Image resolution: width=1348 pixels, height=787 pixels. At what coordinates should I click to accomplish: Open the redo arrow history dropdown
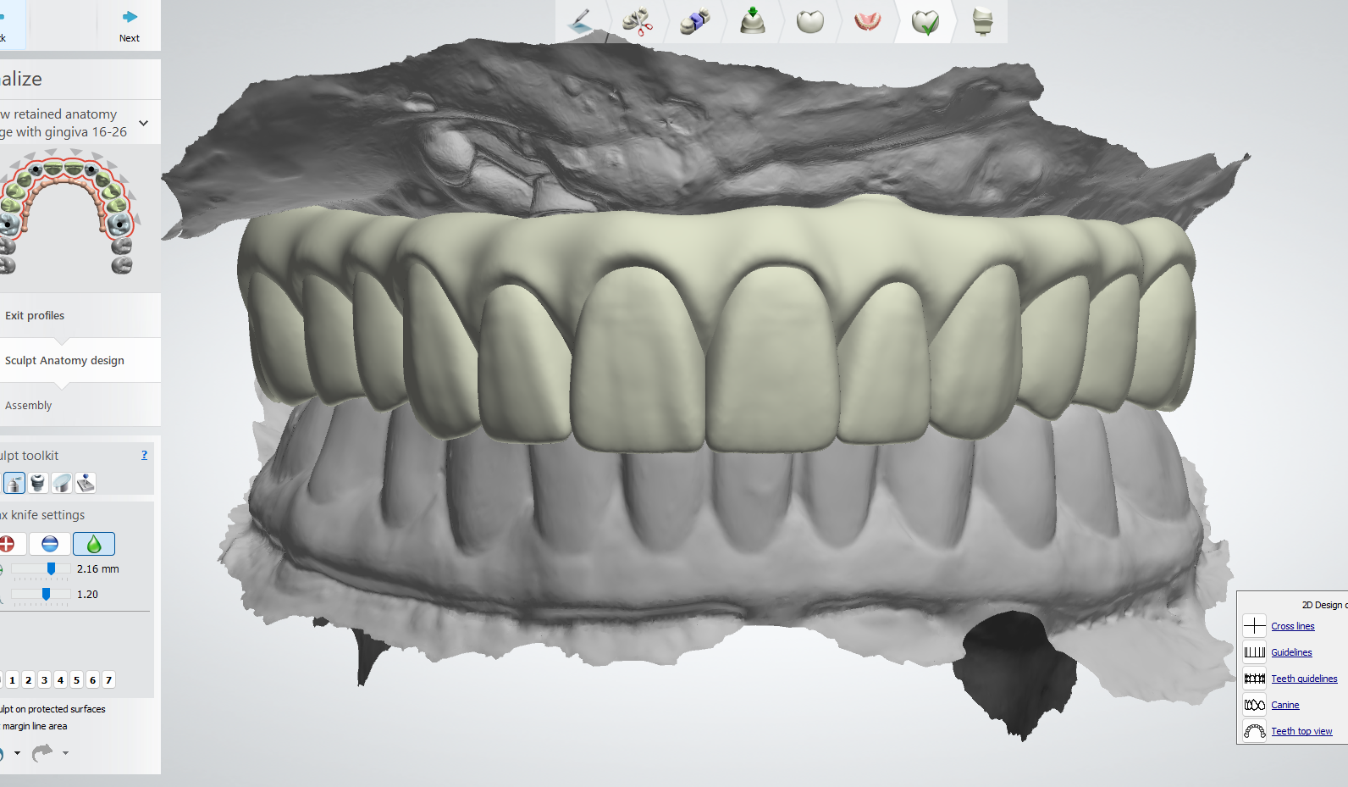(65, 752)
